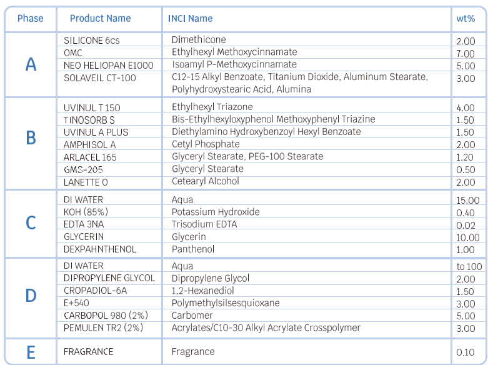
Task: Click INCI name Cetyl Phosphate
Action: pyautogui.click(x=206, y=144)
